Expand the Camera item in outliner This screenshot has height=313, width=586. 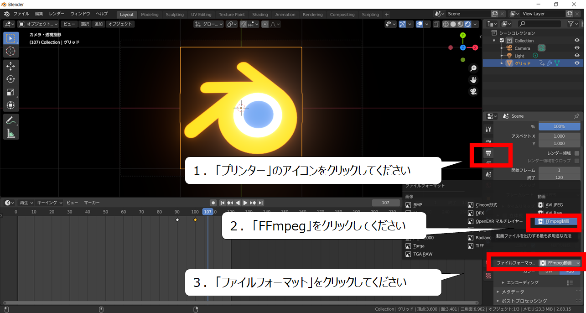coord(502,48)
